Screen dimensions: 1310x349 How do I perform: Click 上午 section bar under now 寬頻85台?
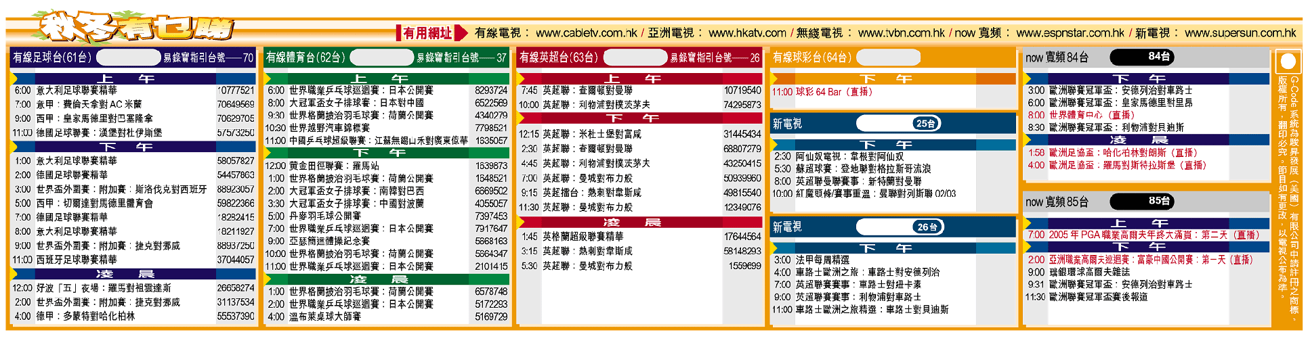(1147, 223)
